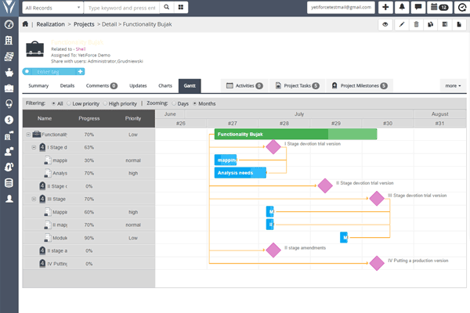Click the grid view icon beside search
The height and width of the screenshot is (313, 470).
[x=181, y=7]
